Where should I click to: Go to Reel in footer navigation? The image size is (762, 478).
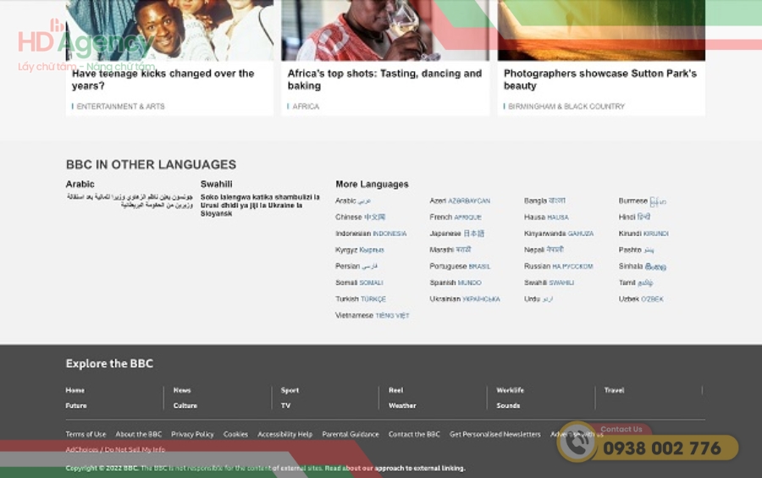[x=395, y=390]
